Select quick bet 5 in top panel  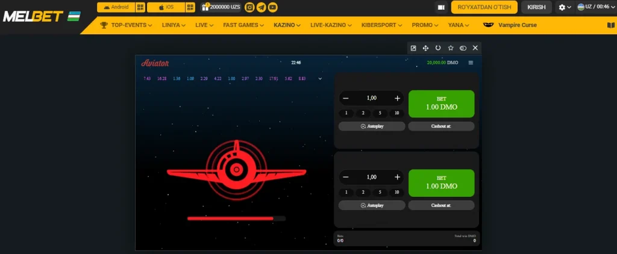click(380, 113)
